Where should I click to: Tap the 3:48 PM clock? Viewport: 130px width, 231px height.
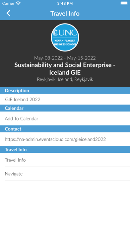pos(65,4)
